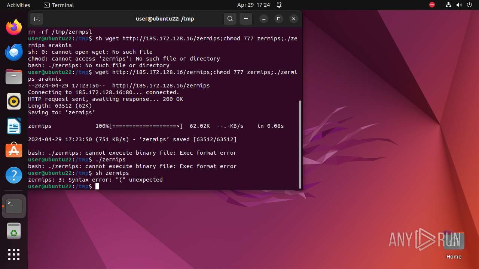Click the Syntax error "(" unexpected line
479x269 pixels.
[x=95, y=180]
